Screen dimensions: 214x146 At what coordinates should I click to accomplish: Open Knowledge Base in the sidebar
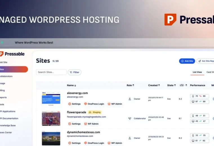pos(8,126)
